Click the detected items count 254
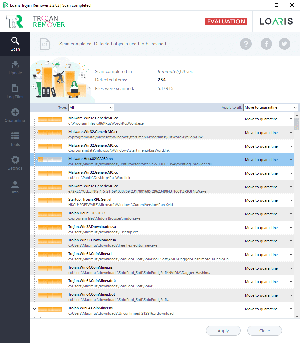Image resolution: width=300 pixels, height=343 pixels. click(162, 80)
